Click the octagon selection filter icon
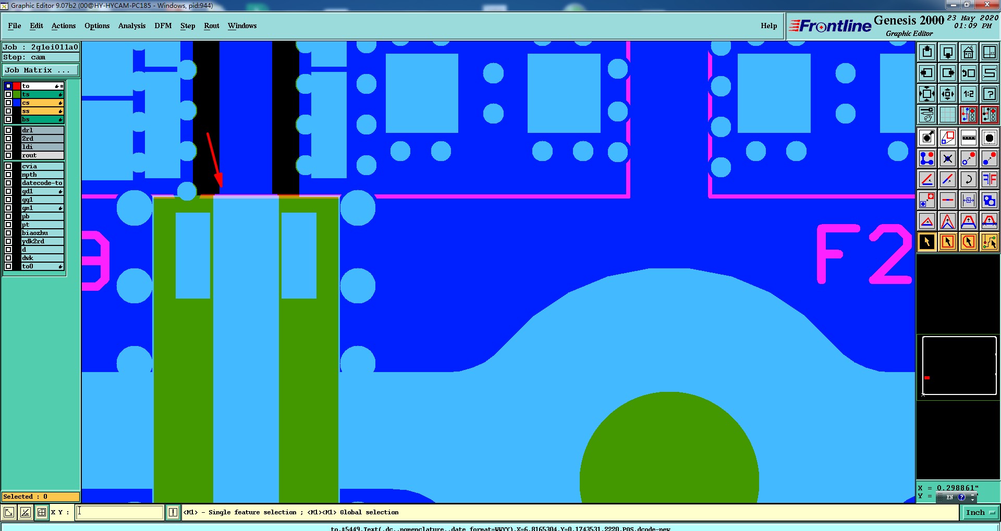The image size is (1001, 531). tap(990, 138)
